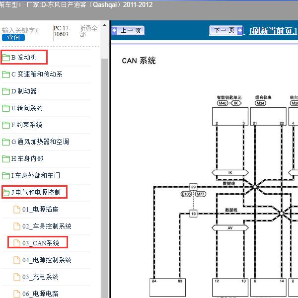Click the right arrow icon on 下一页
This screenshot has width=298, height=298.
(240, 30)
